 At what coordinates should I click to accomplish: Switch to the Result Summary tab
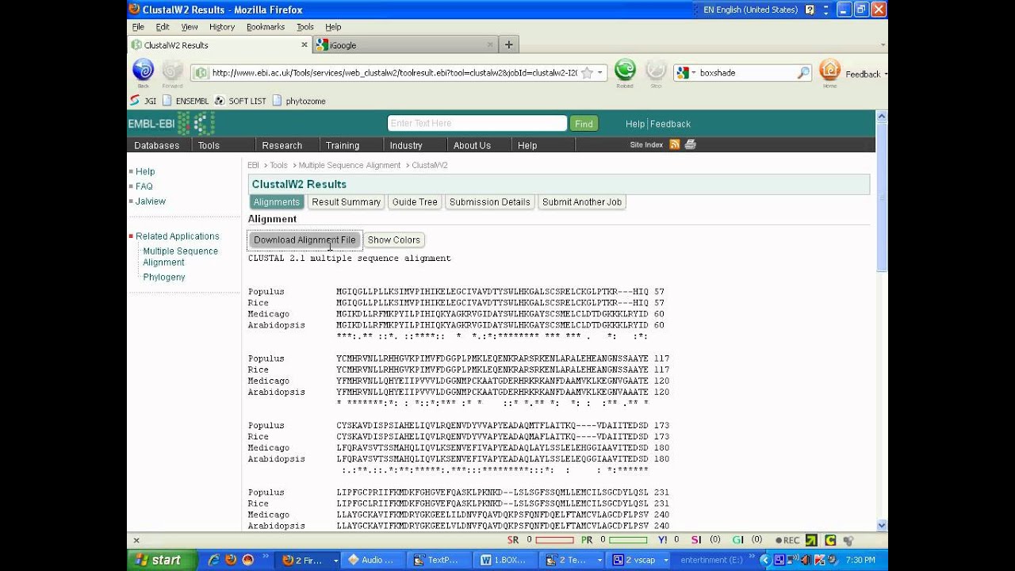(346, 201)
